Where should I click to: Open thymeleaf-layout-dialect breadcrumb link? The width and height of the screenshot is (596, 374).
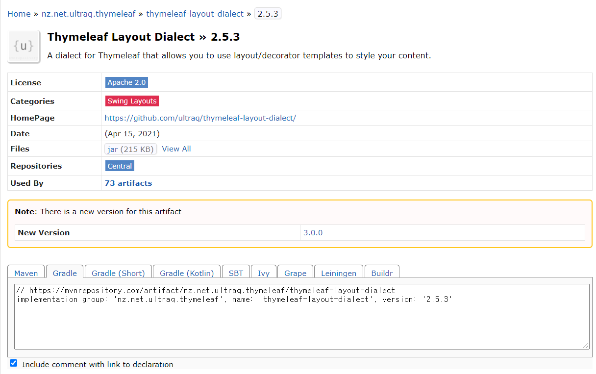tap(195, 14)
